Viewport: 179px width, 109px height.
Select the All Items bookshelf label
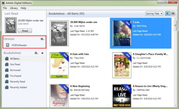tap(15, 59)
